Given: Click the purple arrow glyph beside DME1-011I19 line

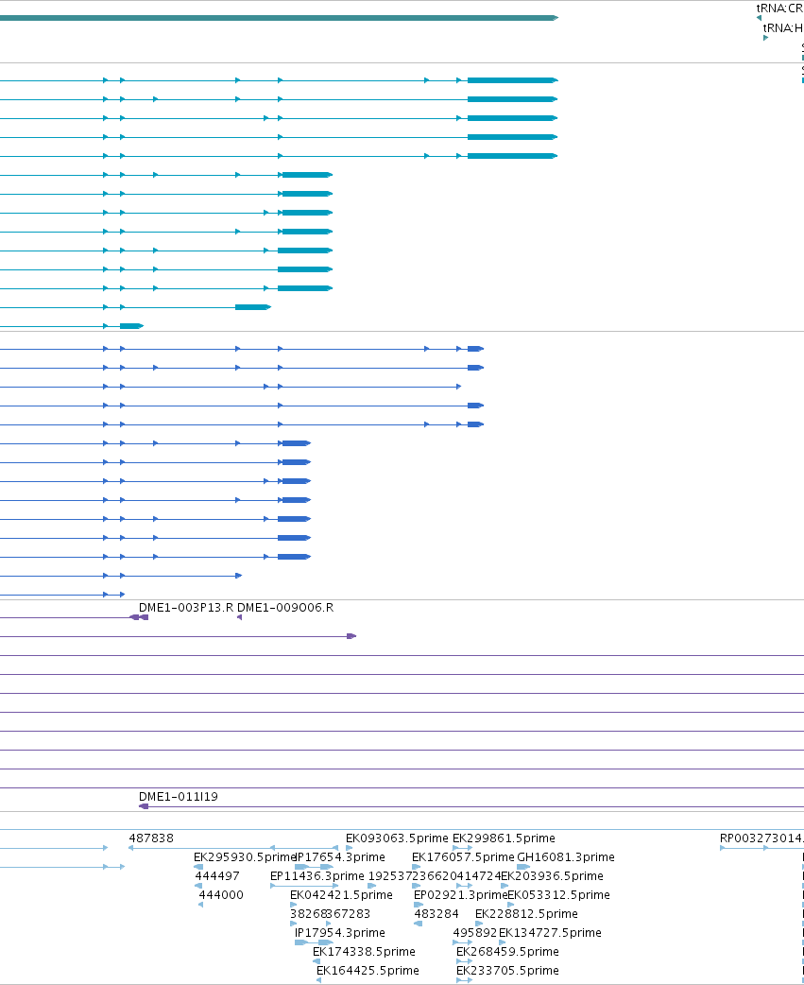Looking at the screenshot, I should coord(144,806).
